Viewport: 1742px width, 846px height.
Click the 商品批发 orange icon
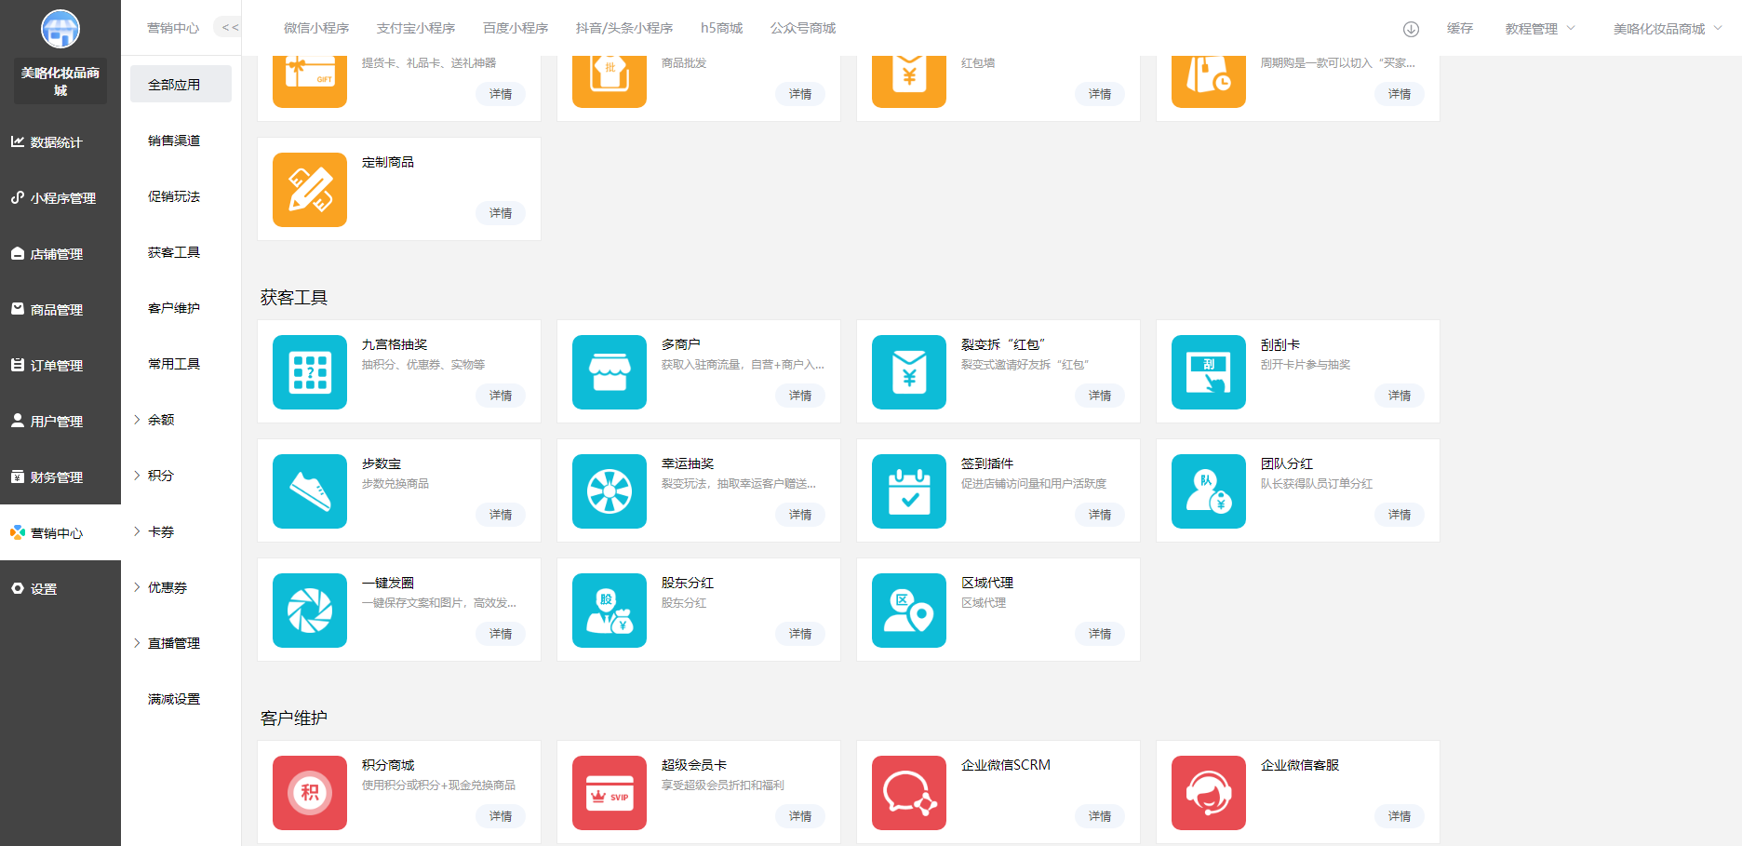tap(610, 82)
